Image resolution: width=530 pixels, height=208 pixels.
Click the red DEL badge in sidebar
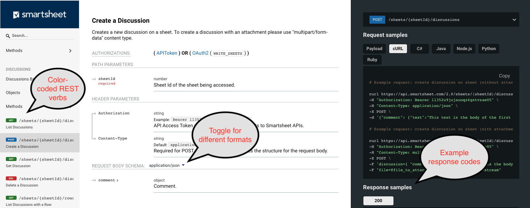[x=11, y=179]
